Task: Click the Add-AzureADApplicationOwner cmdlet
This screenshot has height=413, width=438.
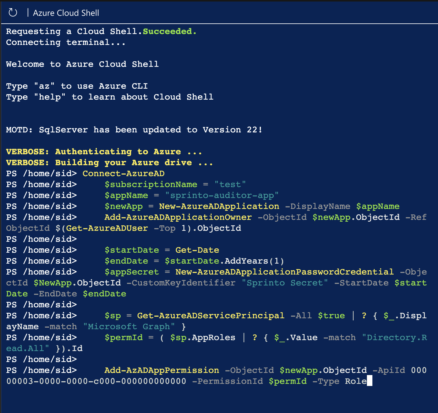Action: [x=178, y=217]
